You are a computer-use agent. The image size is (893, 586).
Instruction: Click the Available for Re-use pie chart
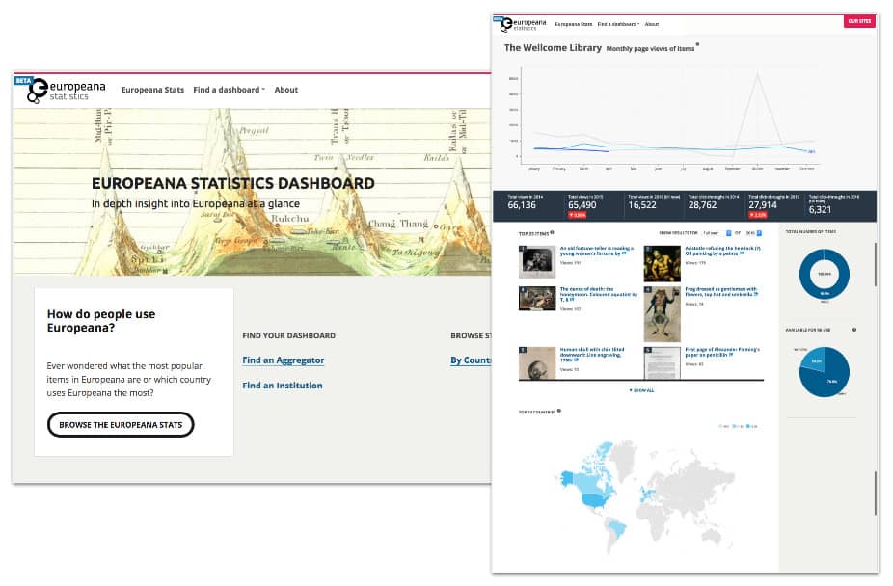(x=825, y=372)
